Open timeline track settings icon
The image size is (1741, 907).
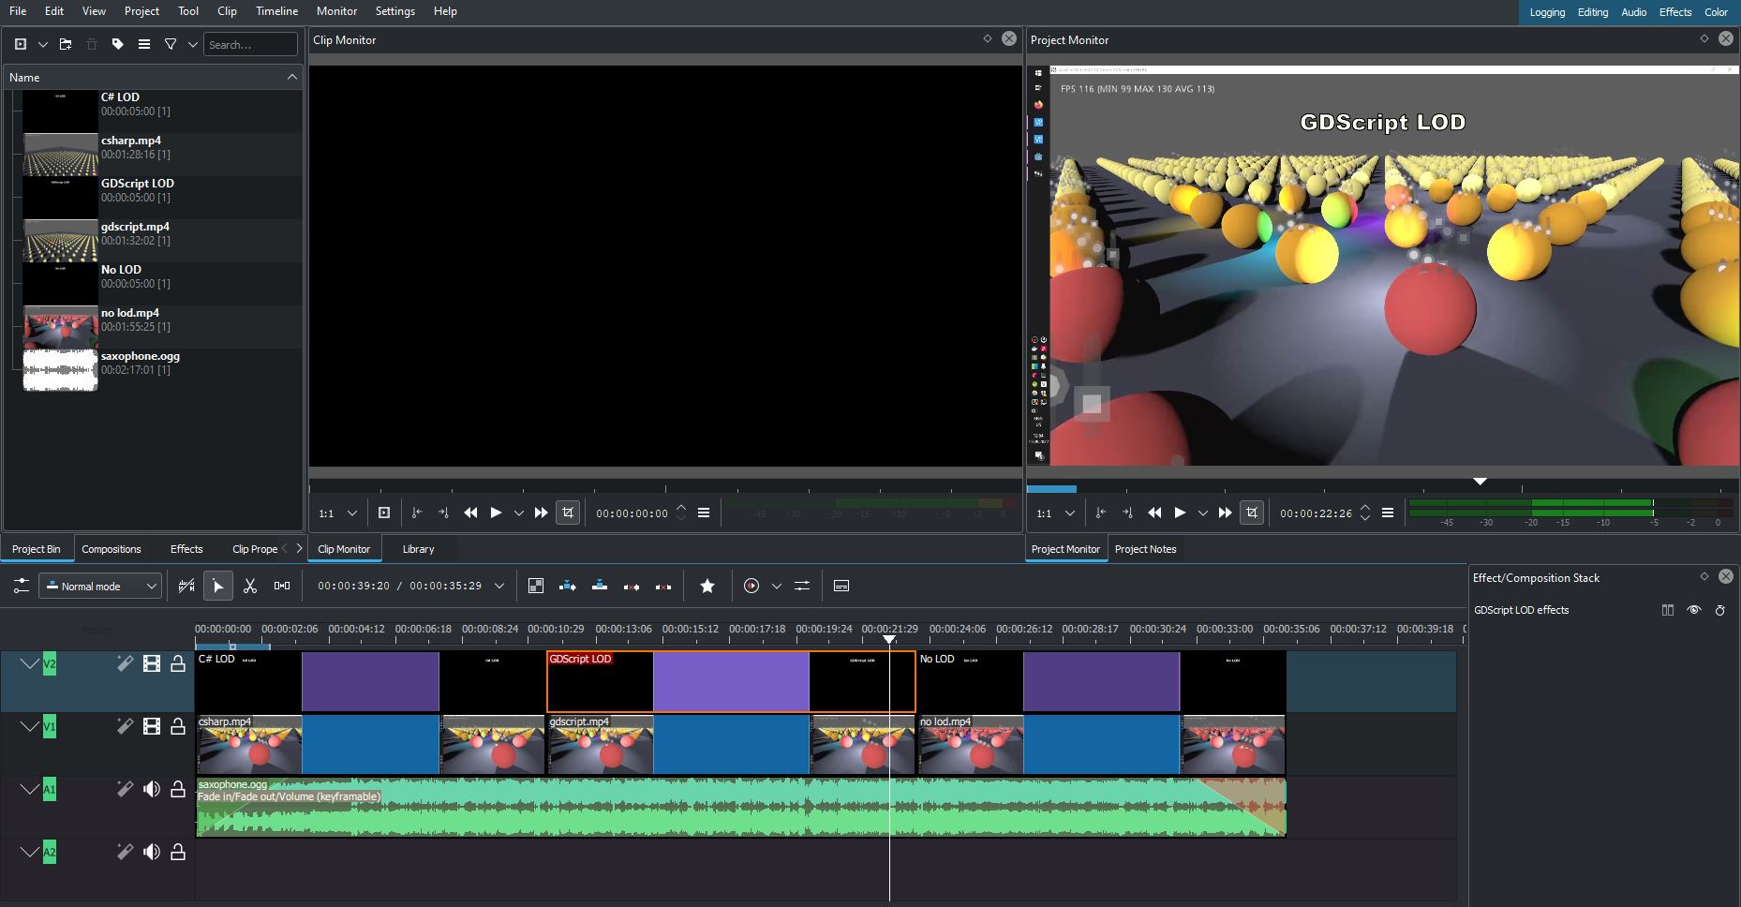pos(22,586)
